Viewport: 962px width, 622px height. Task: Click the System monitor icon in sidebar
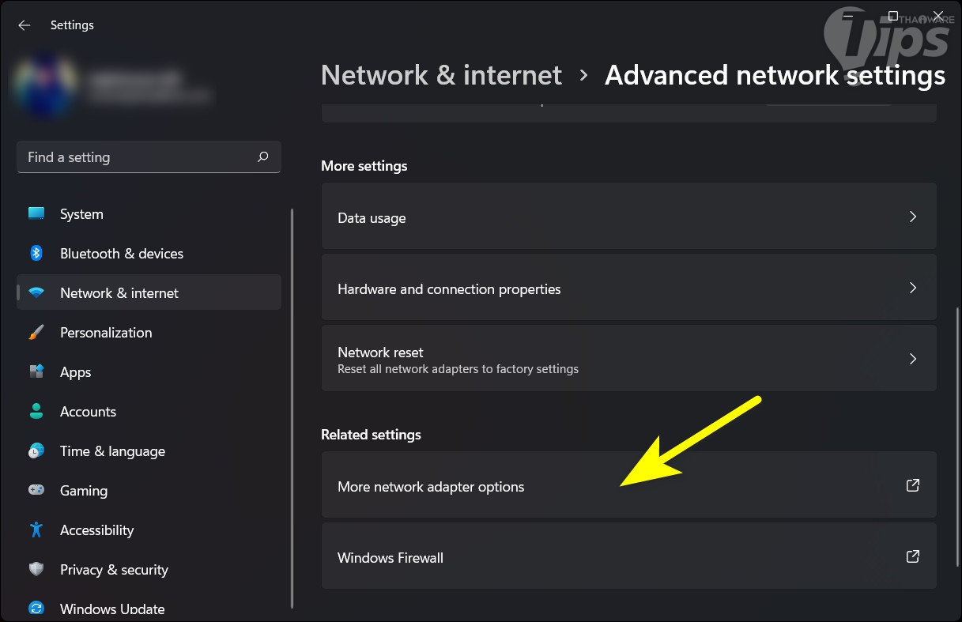tap(36, 214)
